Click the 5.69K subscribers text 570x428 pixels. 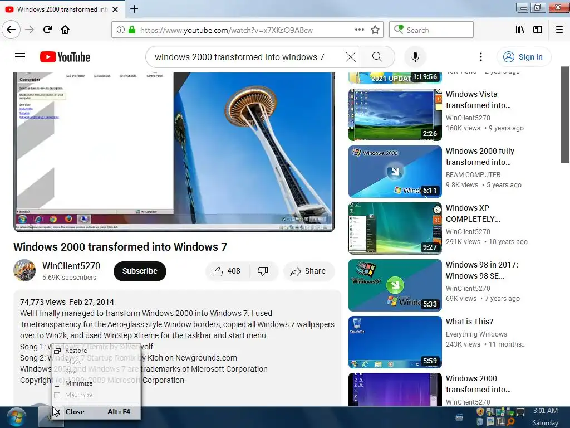coord(69,278)
